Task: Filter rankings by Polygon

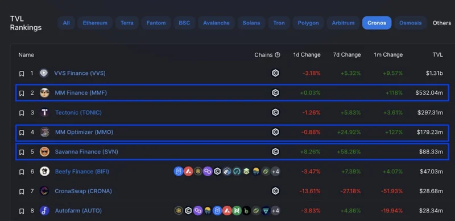Action: click(x=308, y=23)
